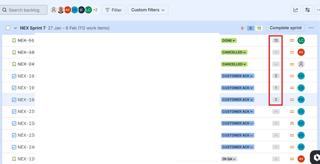
Task: Open CUSTOMER ACK status on 2-point row
Action: point(238,99)
